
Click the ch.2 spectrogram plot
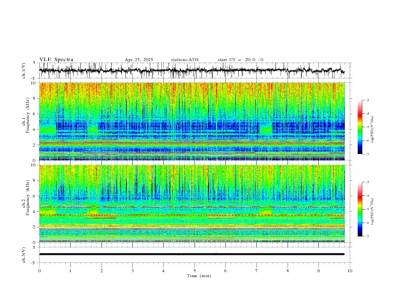(192, 204)
